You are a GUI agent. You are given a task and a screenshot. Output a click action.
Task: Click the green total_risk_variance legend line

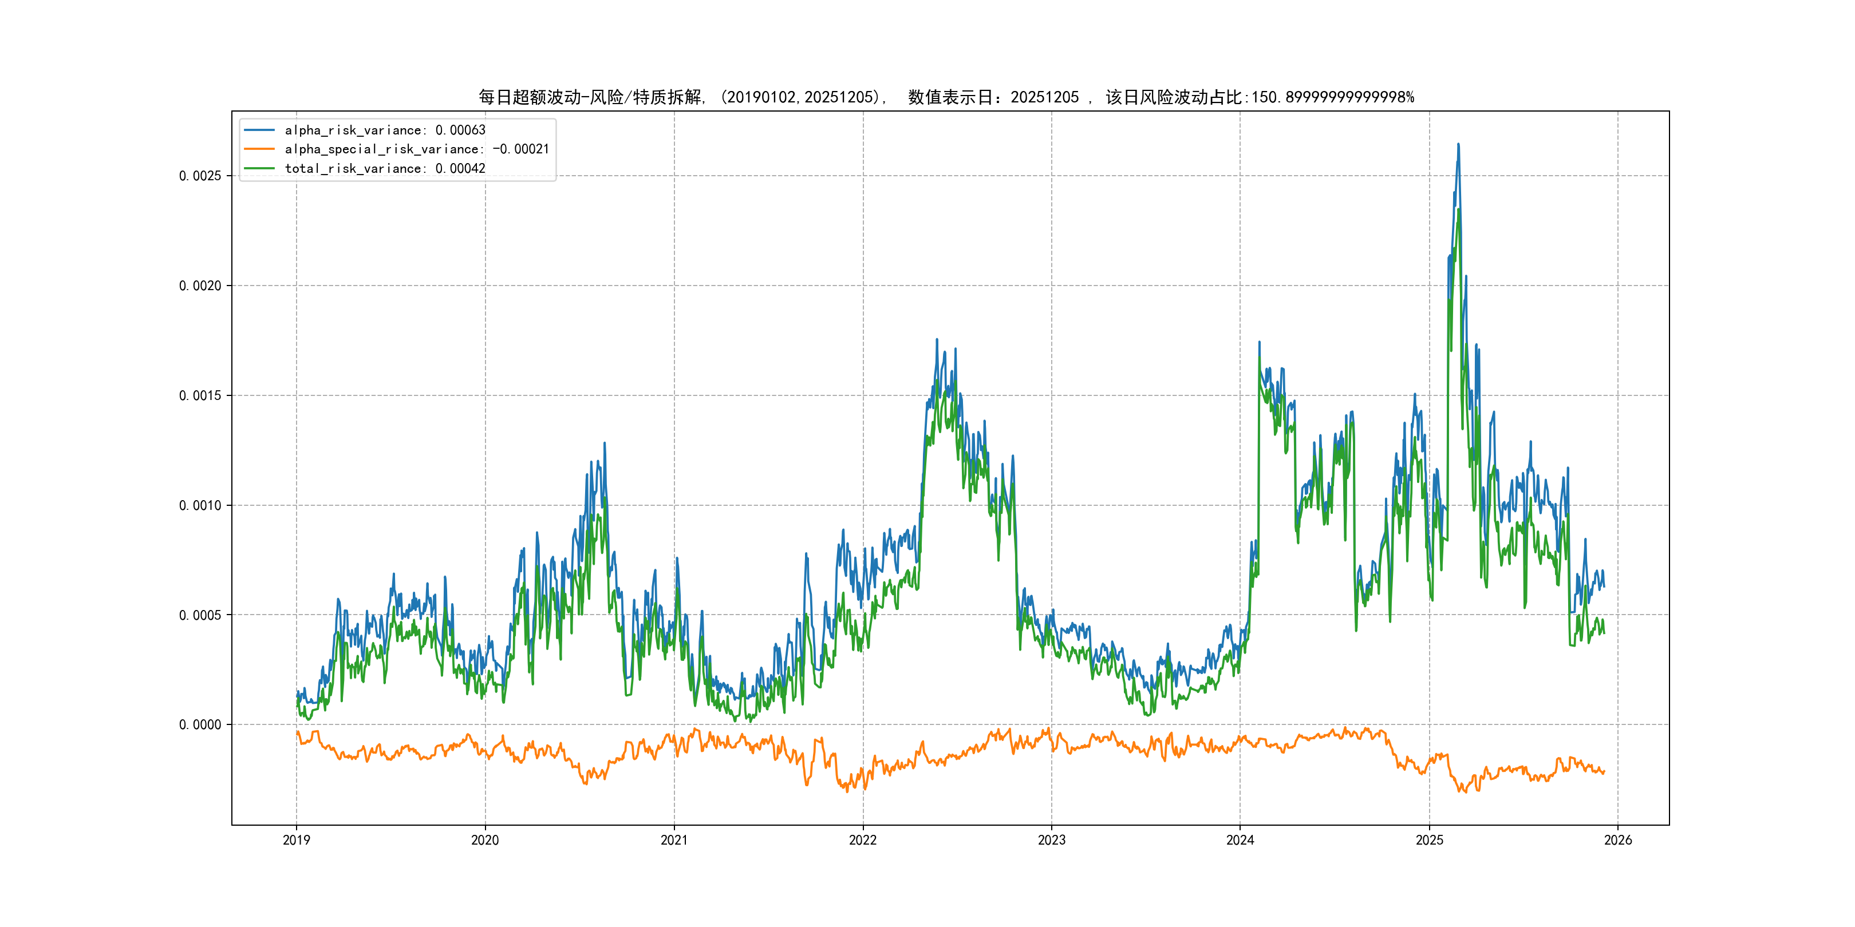[259, 168]
